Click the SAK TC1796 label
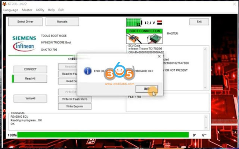239x149 pixels. pyautogui.click(x=49, y=50)
